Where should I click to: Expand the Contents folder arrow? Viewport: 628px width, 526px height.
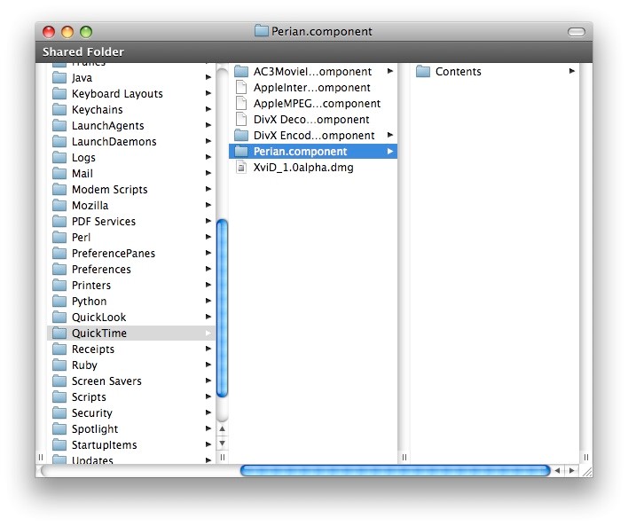pyautogui.click(x=571, y=71)
